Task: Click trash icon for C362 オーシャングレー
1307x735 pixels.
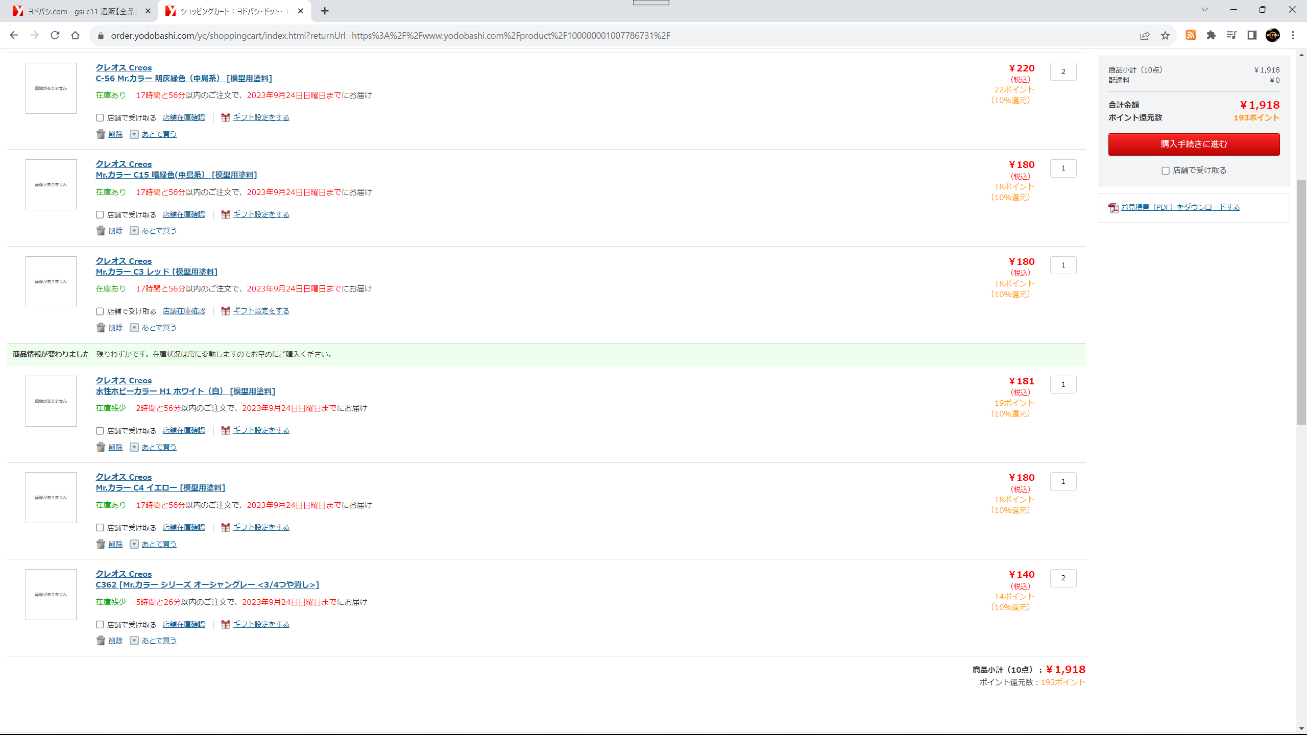Action: [101, 641]
